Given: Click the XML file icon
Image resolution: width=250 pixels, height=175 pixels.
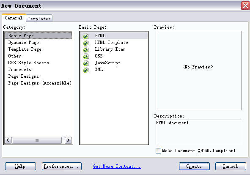Looking at the screenshot, I should point(86,70).
